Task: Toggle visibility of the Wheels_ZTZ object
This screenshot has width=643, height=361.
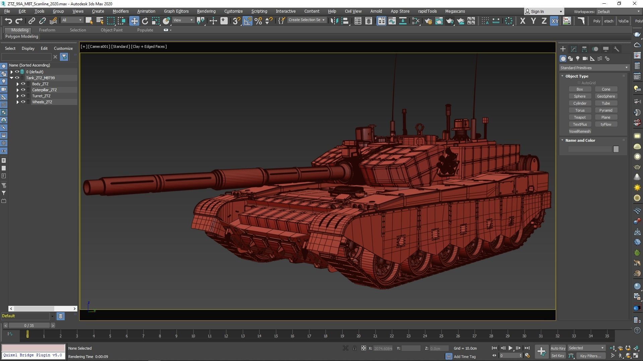Action: 23,102
